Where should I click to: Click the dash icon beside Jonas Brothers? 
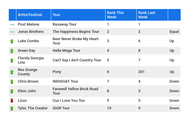point(12,32)
